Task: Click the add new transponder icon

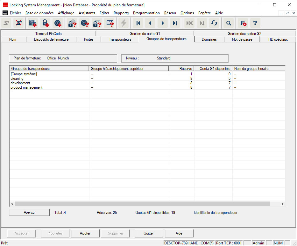Action: tap(58, 23)
